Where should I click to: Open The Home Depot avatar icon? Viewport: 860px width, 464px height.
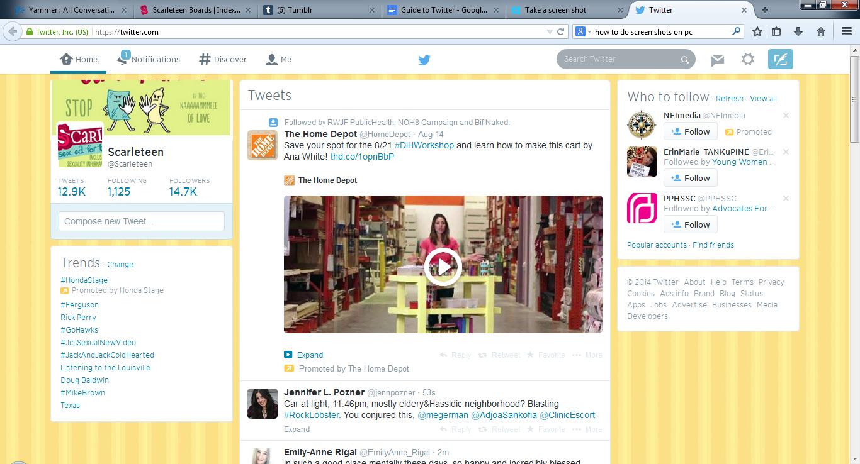(262, 145)
